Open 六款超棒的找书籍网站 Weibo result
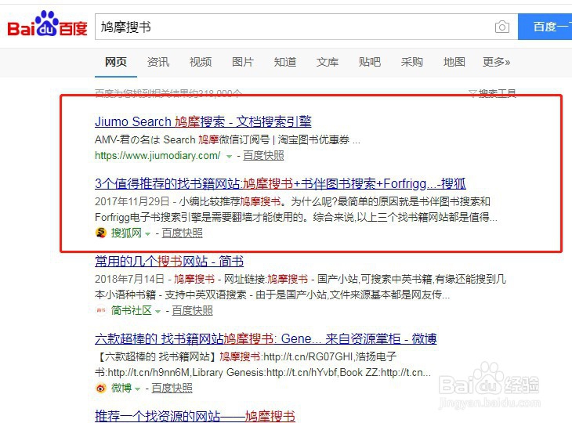Screen dimensions: 572x423 pyautogui.click(x=266, y=338)
